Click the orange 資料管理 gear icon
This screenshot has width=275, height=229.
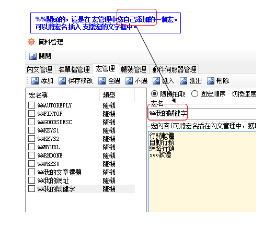pos(31,42)
